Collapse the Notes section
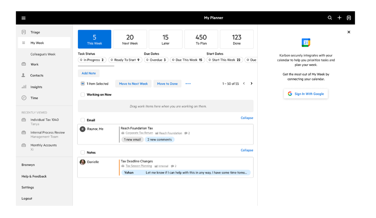Viewport: 376px width, 218px height. (x=247, y=150)
